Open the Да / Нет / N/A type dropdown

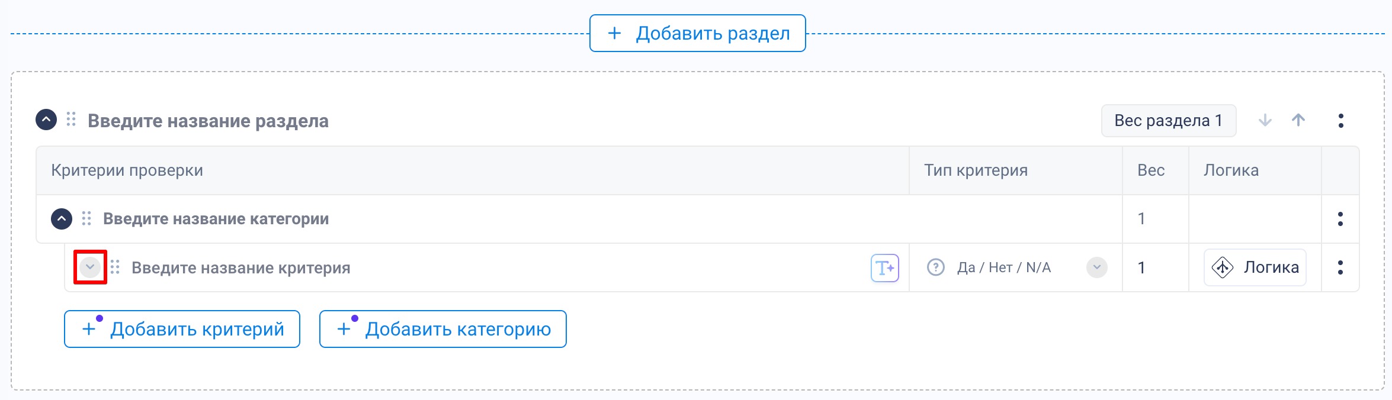pyautogui.click(x=1096, y=267)
